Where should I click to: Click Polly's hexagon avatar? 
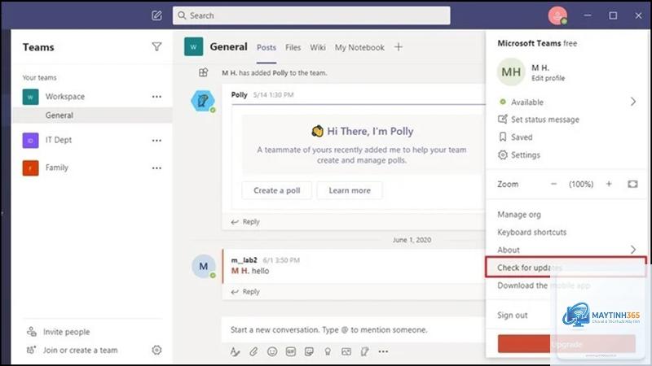203,101
